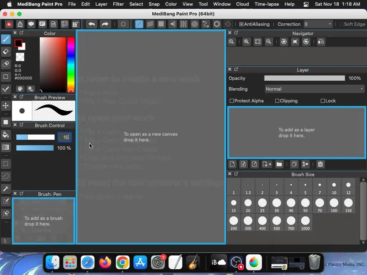Open the Snap menu
Screen dimensions: 367x275
coord(154,4)
